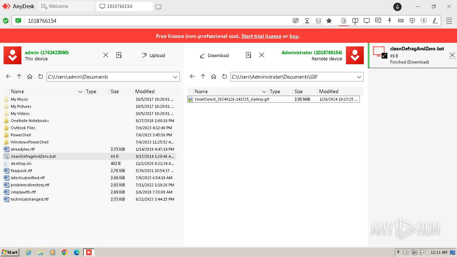Open the actions lightning bolt icon

[390, 21]
